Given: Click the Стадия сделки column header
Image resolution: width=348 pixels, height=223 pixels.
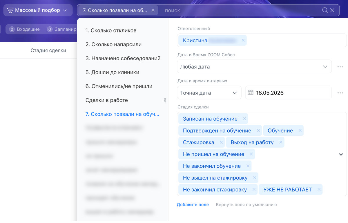Looking at the screenshot, I should point(48,50).
